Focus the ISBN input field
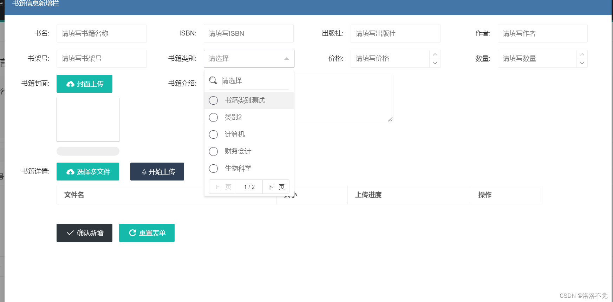 point(249,33)
